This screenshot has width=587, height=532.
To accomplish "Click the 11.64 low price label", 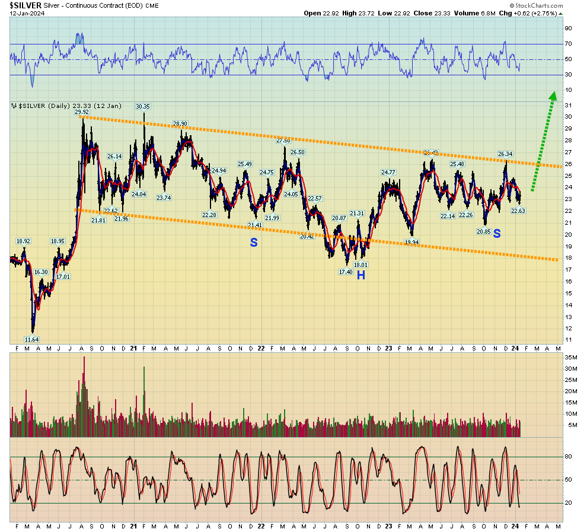I will 31,340.
